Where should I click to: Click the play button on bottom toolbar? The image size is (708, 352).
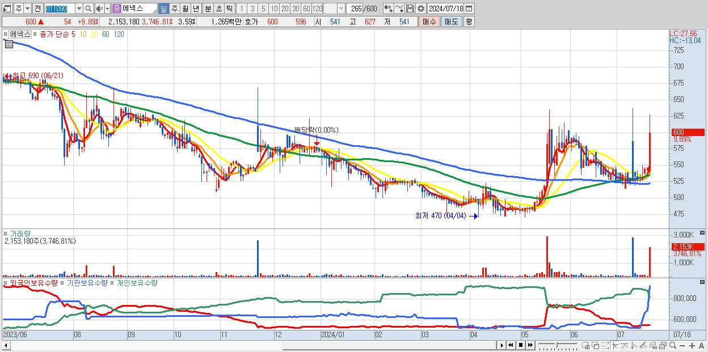coord(501,345)
